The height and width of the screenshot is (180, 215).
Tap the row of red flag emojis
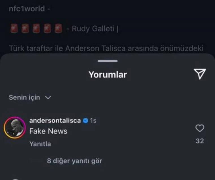coord(36,28)
